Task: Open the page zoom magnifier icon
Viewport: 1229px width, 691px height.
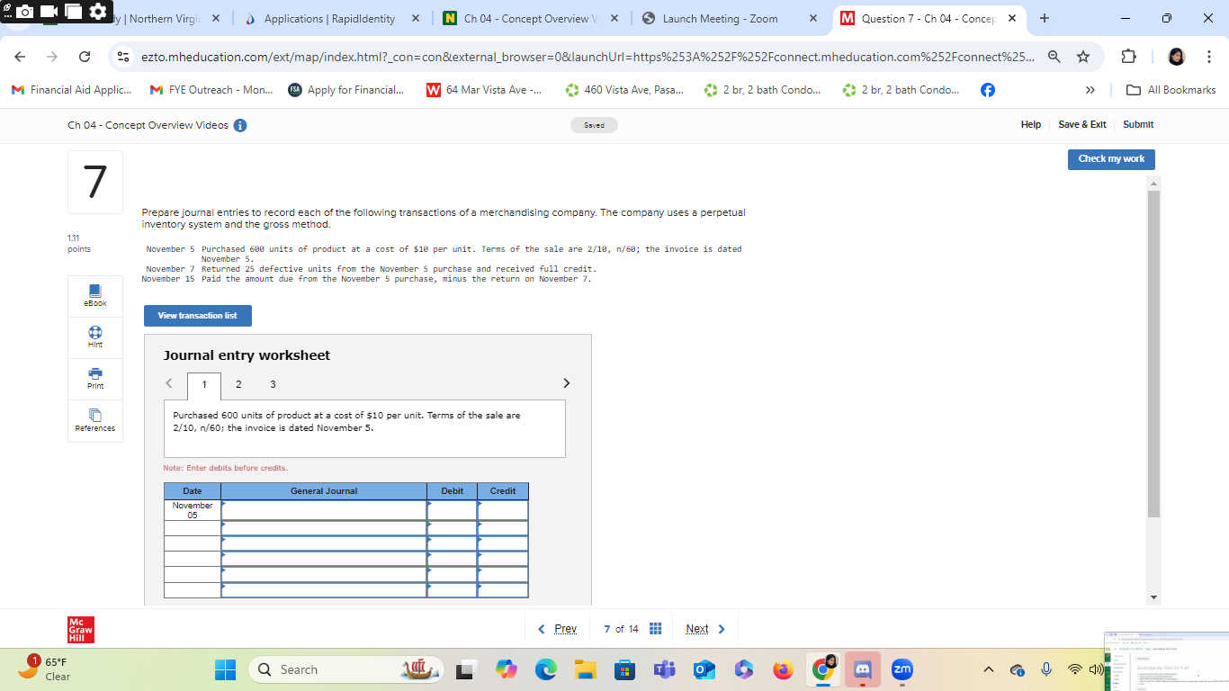Action: pyautogui.click(x=1054, y=57)
